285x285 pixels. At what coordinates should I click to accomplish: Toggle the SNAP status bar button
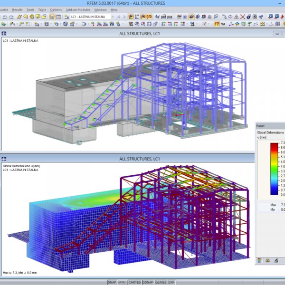(x=112, y=282)
